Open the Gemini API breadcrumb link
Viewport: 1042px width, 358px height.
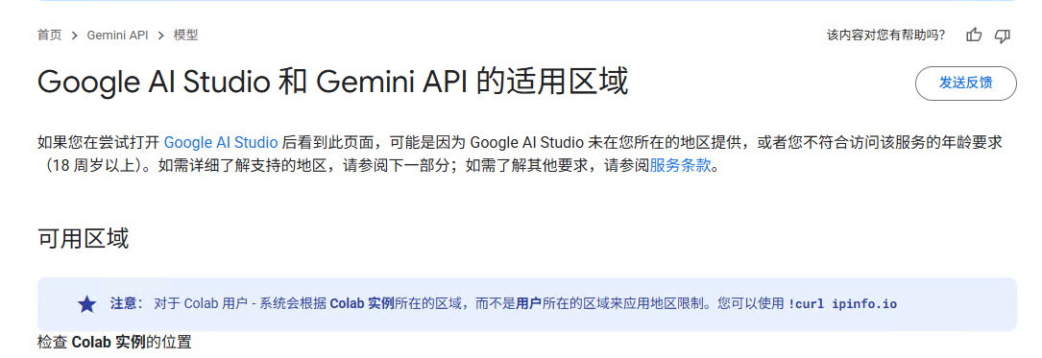coord(117,36)
